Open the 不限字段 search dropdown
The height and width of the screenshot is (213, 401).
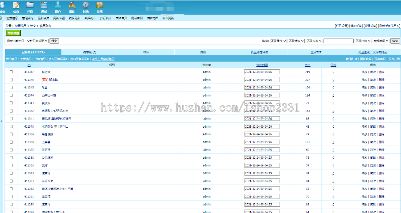click(363, 41)
